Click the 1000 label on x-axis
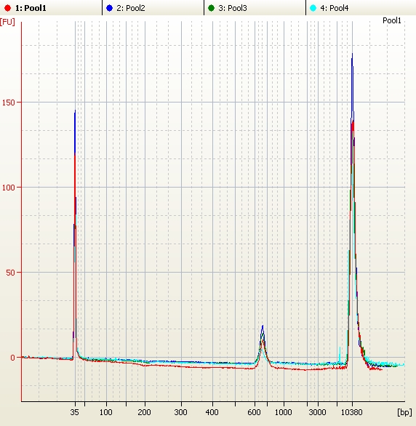This screenshot has height=426, width=416. point(284,412)
